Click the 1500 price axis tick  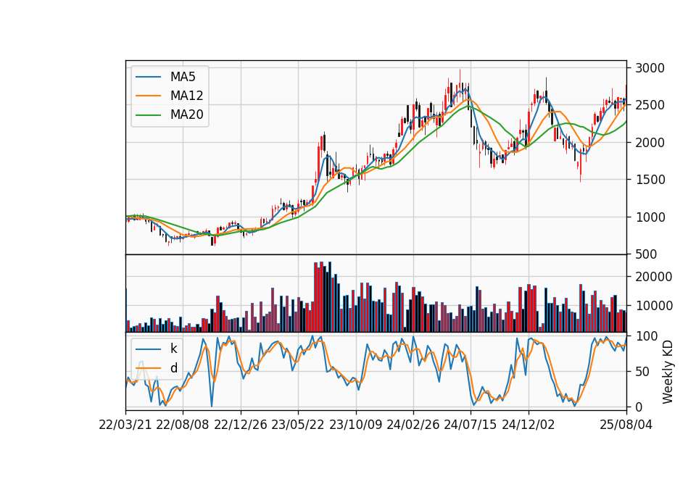(x=650, y=180)
